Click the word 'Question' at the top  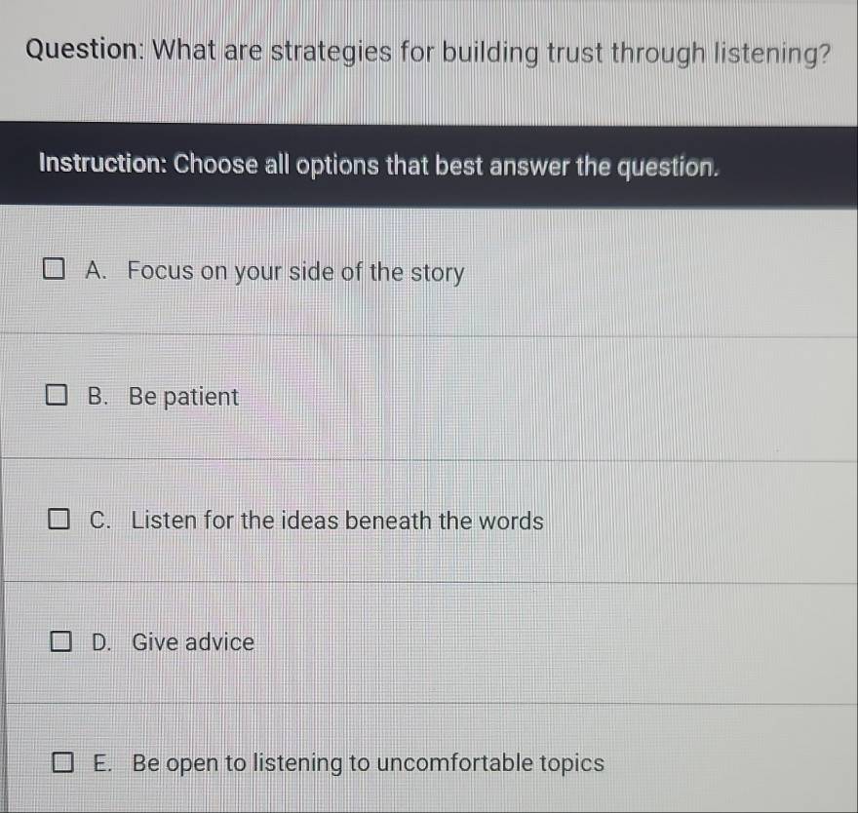point(71,50)
